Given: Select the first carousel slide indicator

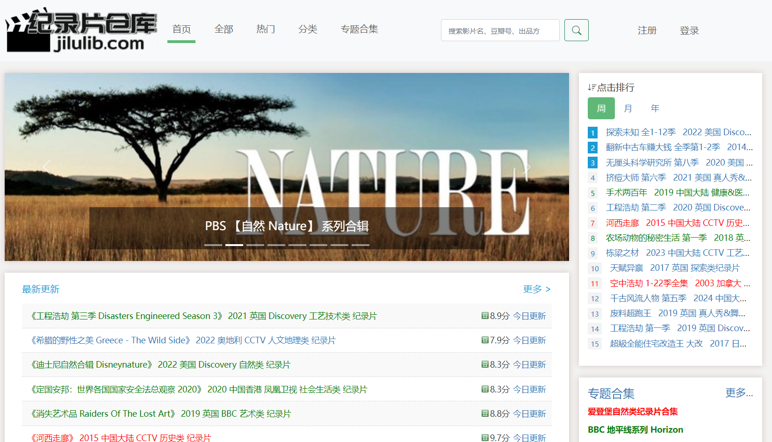Looking at the screenshot, I should pyautogui.click(x=213, y=245).
